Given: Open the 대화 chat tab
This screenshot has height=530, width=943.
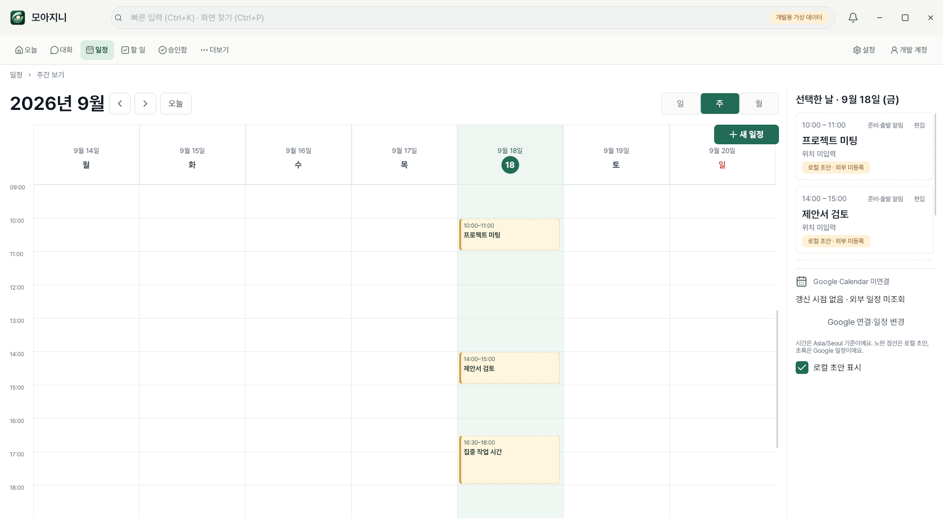Looking at the screenshot, I should (61, 50).
